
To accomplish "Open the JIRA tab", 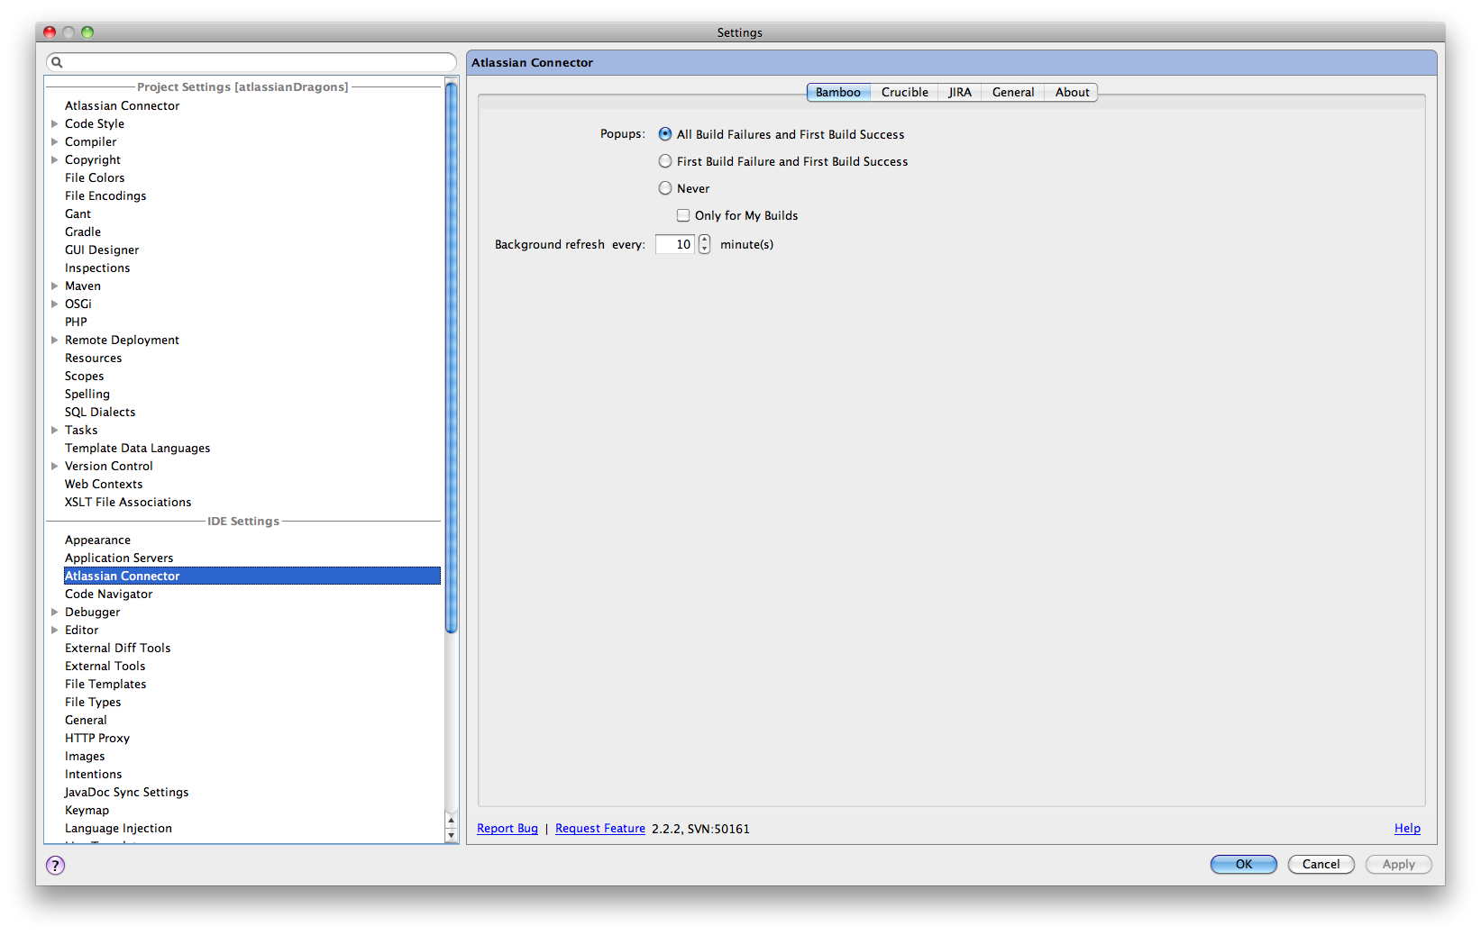I will (x=959, y=92).
